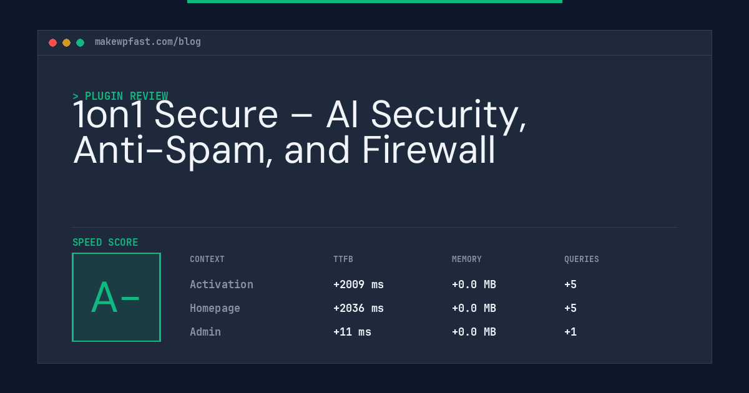
Task: Click the '+2009 ms' TTFB value
Action: click(x=358, y=284)
